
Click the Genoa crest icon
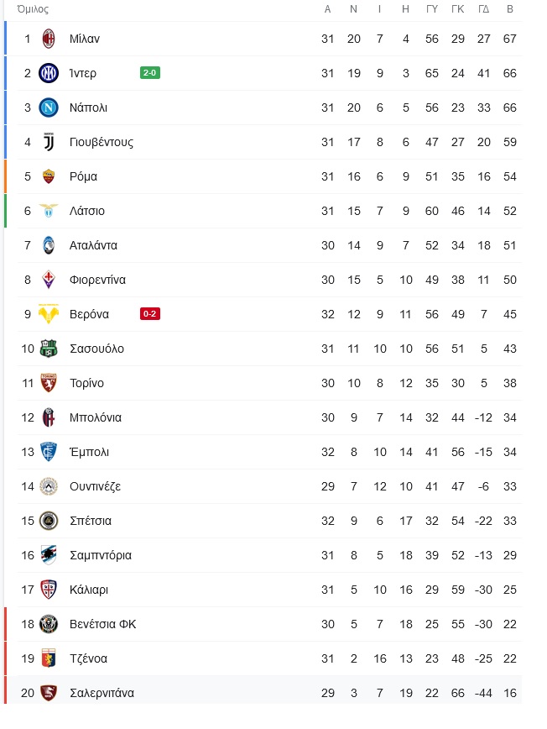tap(49, 658)
